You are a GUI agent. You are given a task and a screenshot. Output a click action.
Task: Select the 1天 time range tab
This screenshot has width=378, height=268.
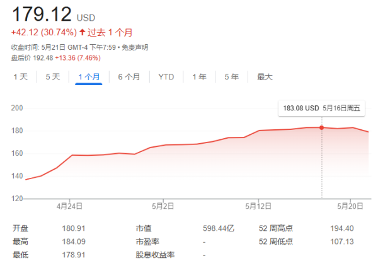click(x=21, y=77)
